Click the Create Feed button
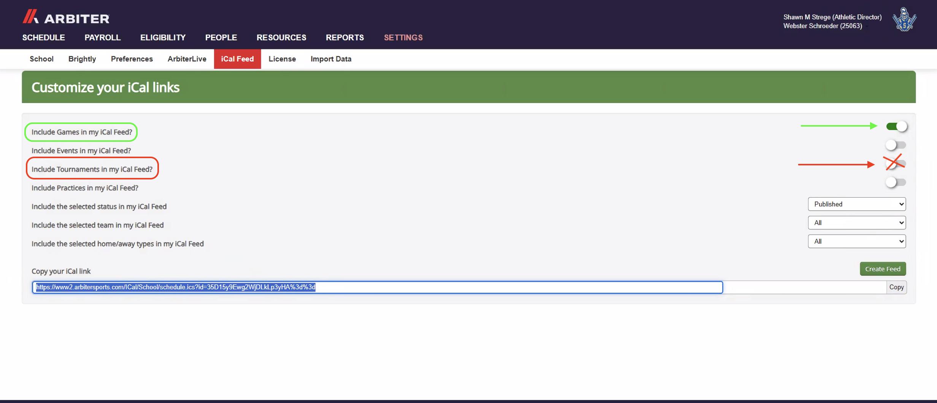 coord(883,269)
